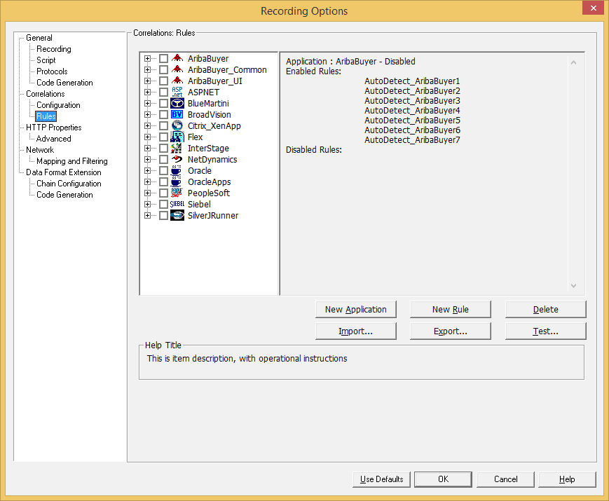Select the Data Format Extension node
The height and width of the screenshot is (501, 609).
click(x=63, y=172)
